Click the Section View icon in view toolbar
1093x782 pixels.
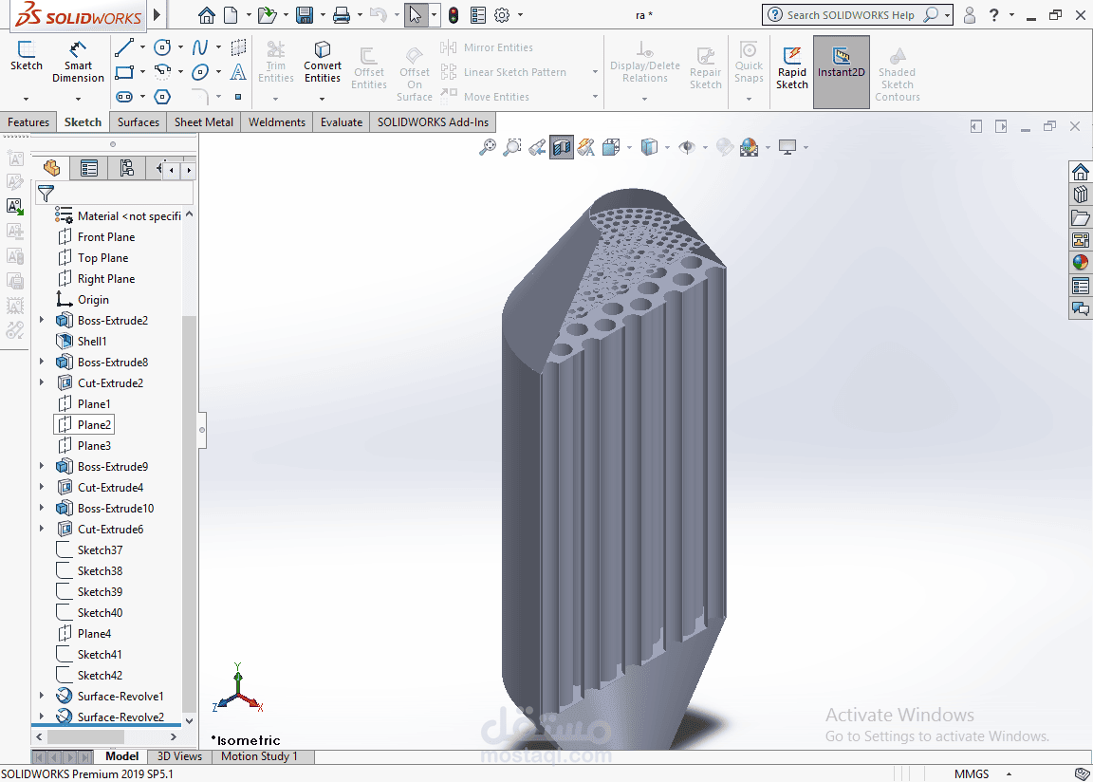click(x=561, y=147)
